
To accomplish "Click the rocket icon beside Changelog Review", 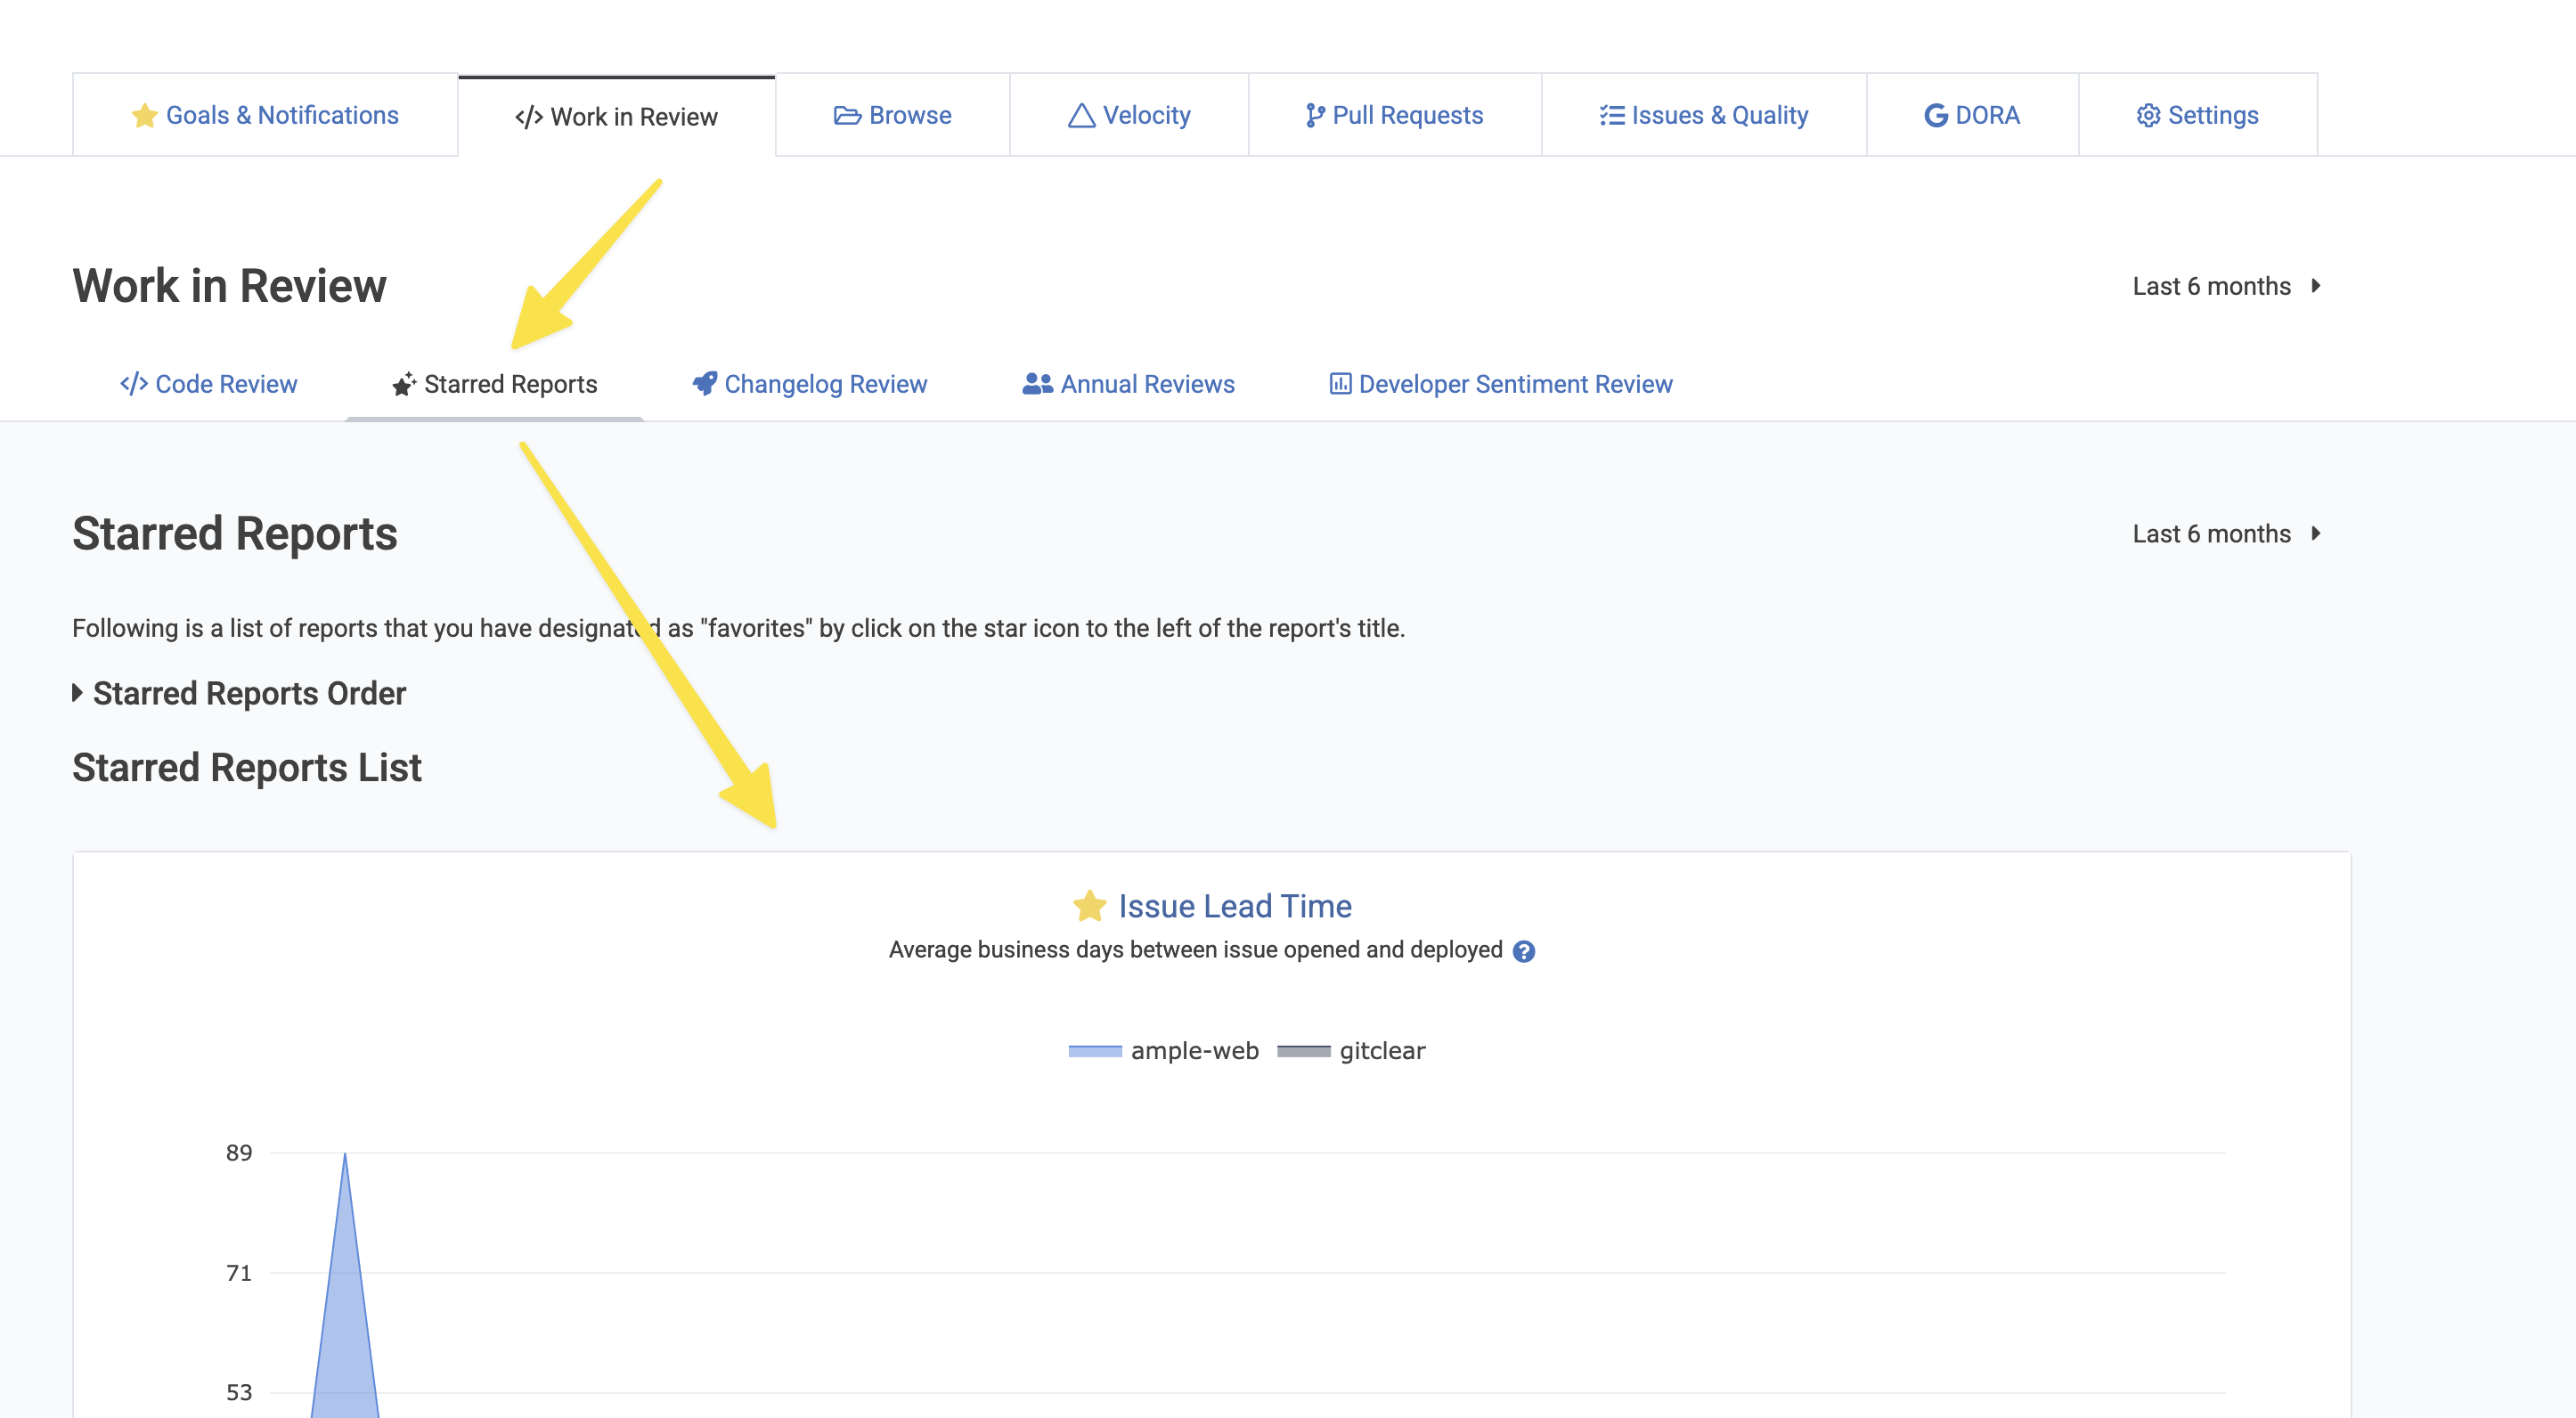I will pyautogui.click(x=704, y=384).
